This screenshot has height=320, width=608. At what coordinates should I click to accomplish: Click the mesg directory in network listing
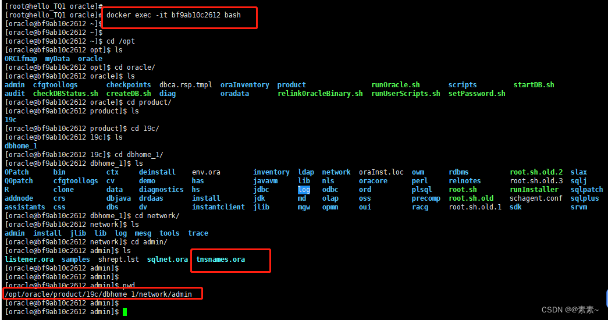[143, 233]
